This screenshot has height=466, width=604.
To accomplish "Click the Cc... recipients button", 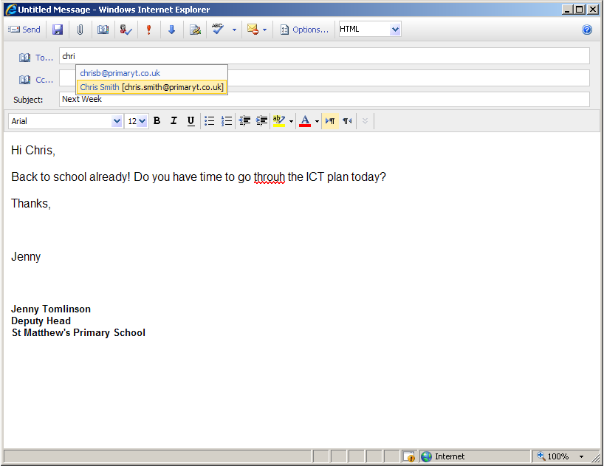I will (36, 80).
